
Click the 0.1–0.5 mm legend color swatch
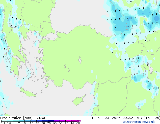[x=4, y=121]
